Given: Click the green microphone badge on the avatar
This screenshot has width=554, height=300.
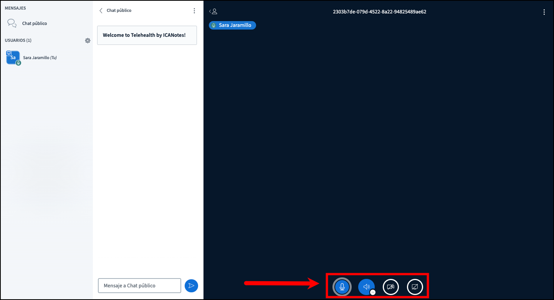Looking at the screenshot, I should coord(18,63).
